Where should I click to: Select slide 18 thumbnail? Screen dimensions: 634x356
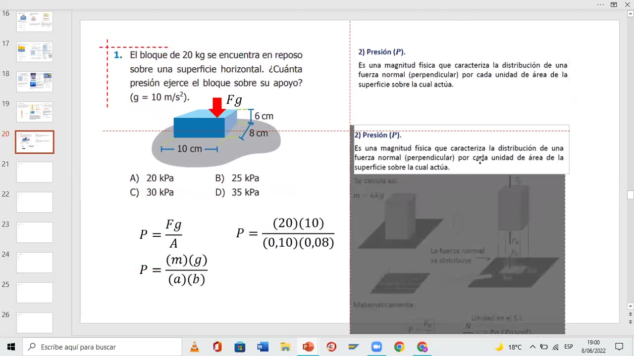35,82
